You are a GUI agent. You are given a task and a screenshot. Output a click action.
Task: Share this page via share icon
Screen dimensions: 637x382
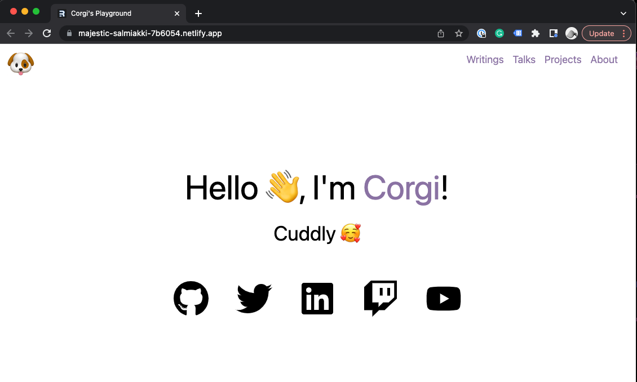tap(441, 33)
